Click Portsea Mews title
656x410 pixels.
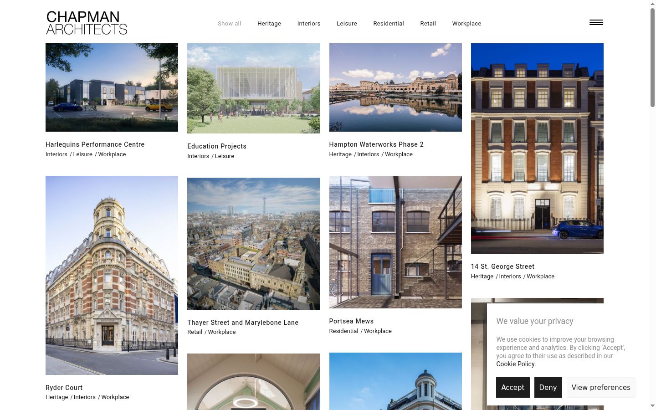[x=351, y=321]
